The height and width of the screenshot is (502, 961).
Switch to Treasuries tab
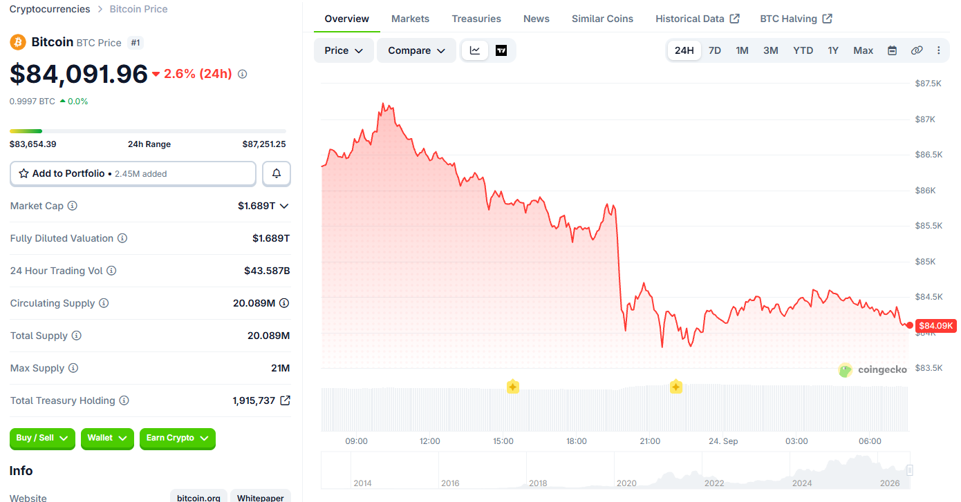pyautogui.click(x=476, y=19)
